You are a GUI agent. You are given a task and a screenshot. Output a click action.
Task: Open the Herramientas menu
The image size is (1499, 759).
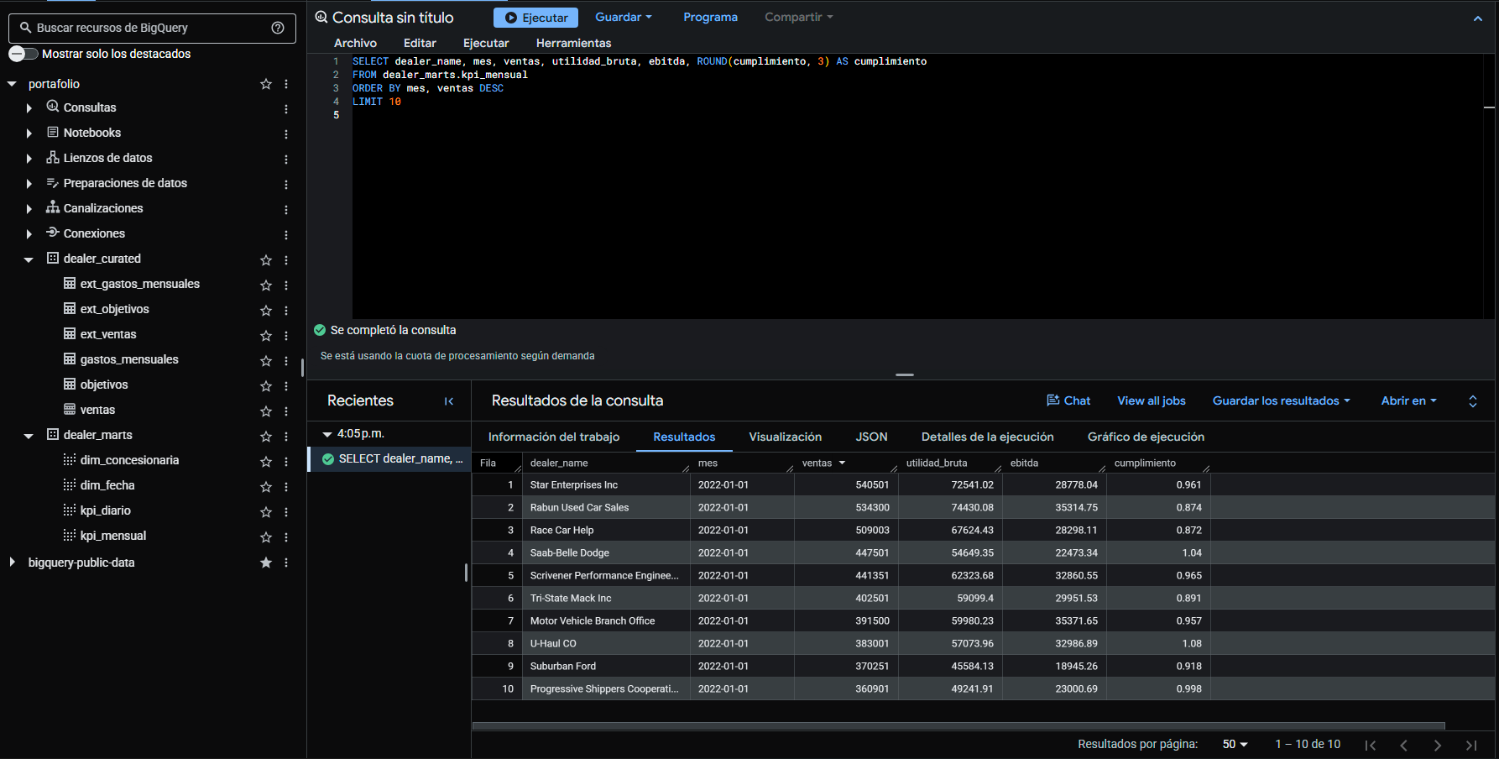[x=573, y=43]
